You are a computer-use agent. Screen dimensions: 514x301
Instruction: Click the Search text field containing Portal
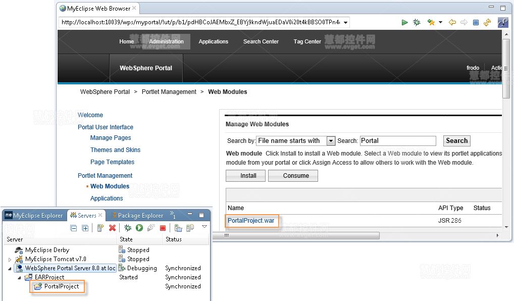[x=398, y=141]
